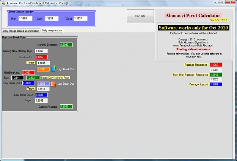Click the green Current Reversal value 1.3983 box
Image resolution: width=237 pixels, height=161 pixels.
click(x=66, y=107)
